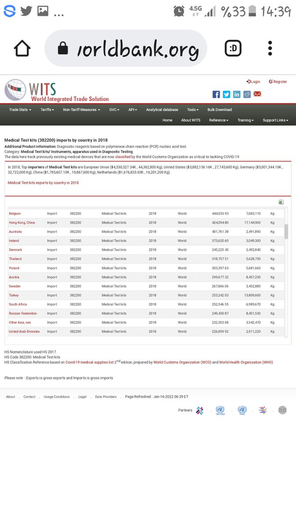The image size is (296, 527).
Task: Open the Sweden country link
Action: tap(14, 286)
